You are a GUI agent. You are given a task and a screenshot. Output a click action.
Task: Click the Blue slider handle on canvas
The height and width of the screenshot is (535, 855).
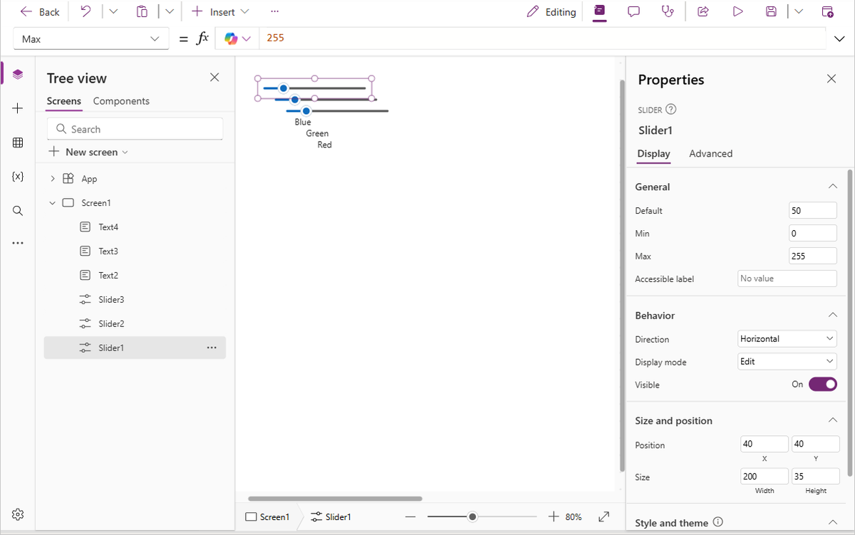click(283, 88)
